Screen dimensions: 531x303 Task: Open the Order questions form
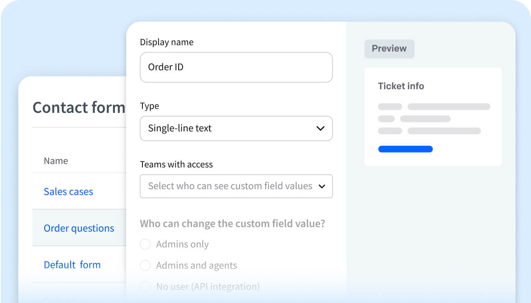click(78, 228)
